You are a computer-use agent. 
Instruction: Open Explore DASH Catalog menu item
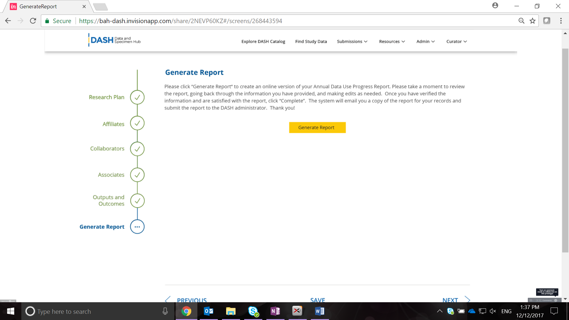click(x=263, y=41)
